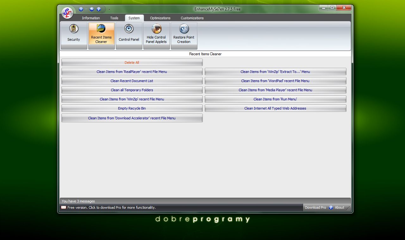Click Clean all Temporary Folders
The image size is (405, 240).
pos(132,90)
